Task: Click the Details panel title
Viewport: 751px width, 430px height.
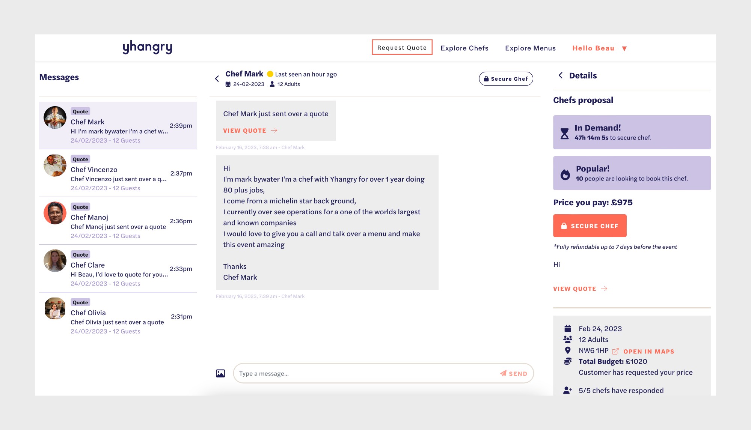Action: [583, 75]
